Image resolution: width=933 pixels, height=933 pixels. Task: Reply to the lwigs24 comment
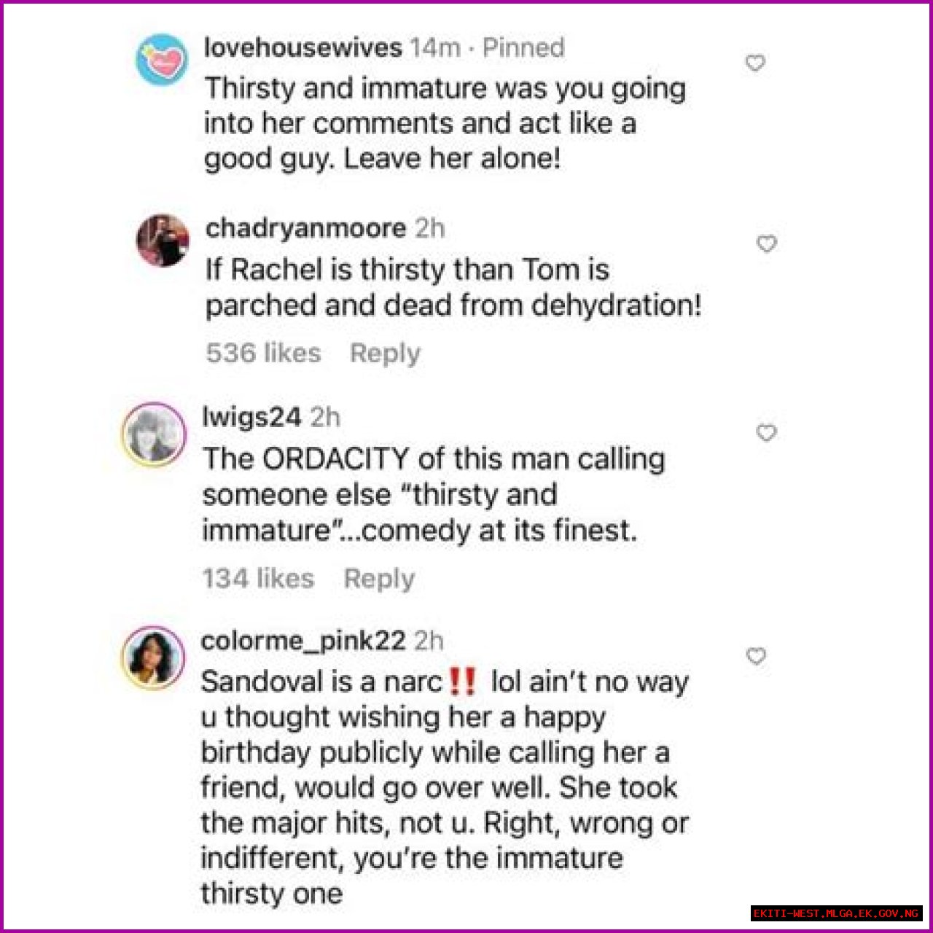click(379, 579)
